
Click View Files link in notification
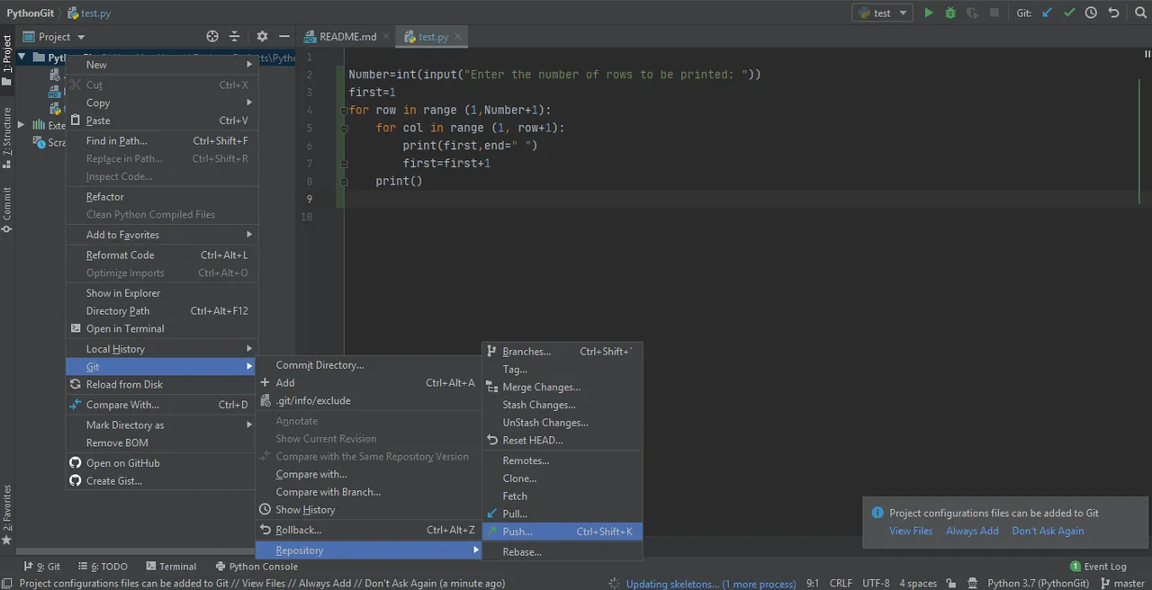pyautogui.click(x=911, y=531)
